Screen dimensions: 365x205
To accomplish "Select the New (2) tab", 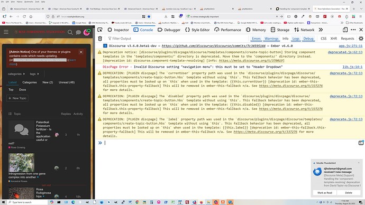I will (48, 82).
